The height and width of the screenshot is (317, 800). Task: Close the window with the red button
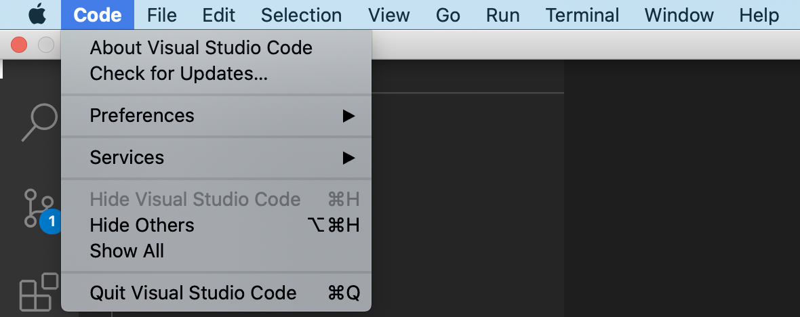19,45
